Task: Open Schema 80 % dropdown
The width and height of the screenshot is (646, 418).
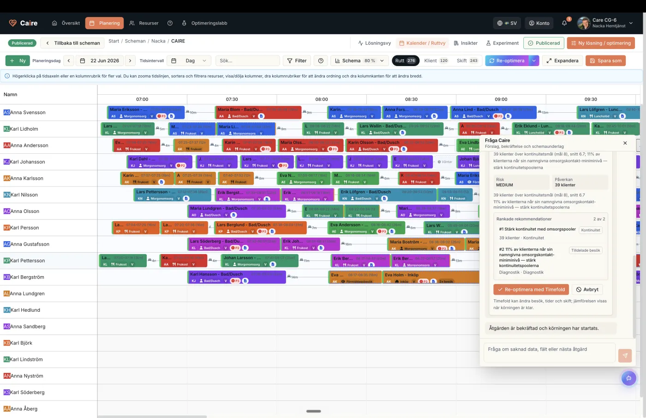Action: tap(359, 61)
